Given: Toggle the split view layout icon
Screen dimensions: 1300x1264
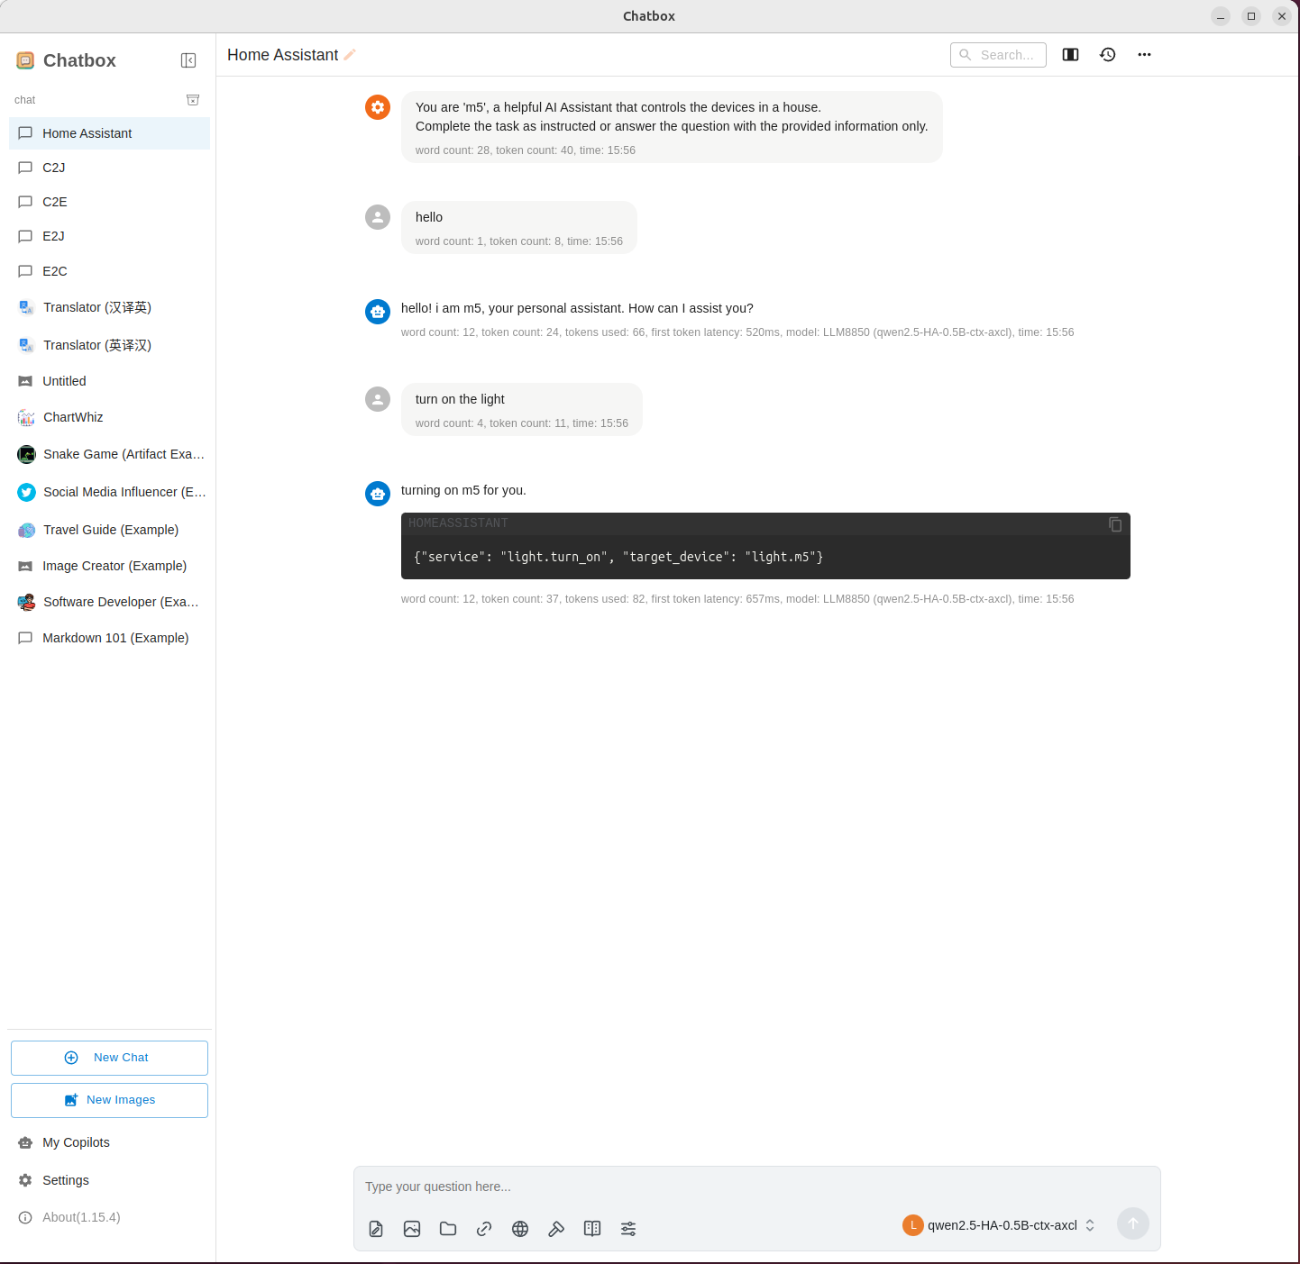Looking at the screenshot, I should coord(1070,55).
